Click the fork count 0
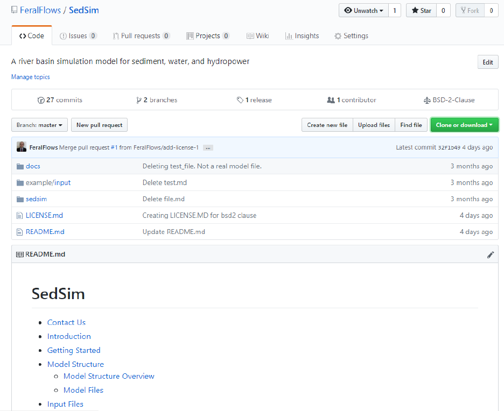 pos(491,11)
